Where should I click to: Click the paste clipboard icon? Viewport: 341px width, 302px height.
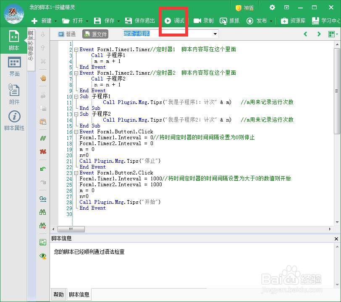click(43, 122)
